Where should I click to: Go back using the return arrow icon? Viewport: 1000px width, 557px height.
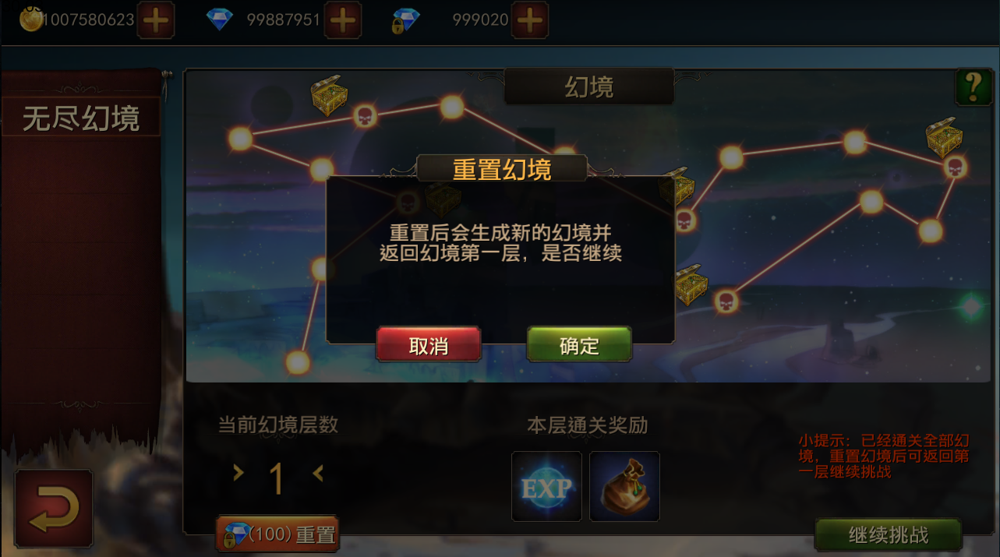(54, 509)
